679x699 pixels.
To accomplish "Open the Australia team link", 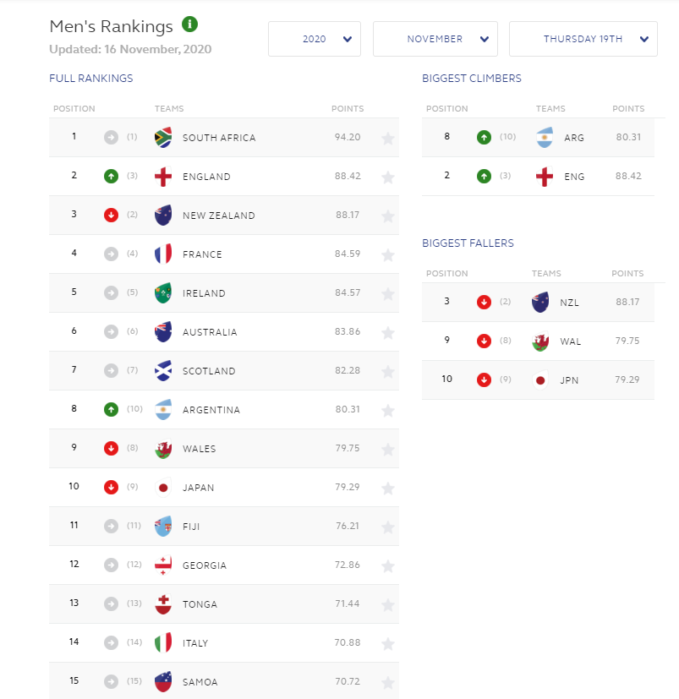I will click(210, 332).
